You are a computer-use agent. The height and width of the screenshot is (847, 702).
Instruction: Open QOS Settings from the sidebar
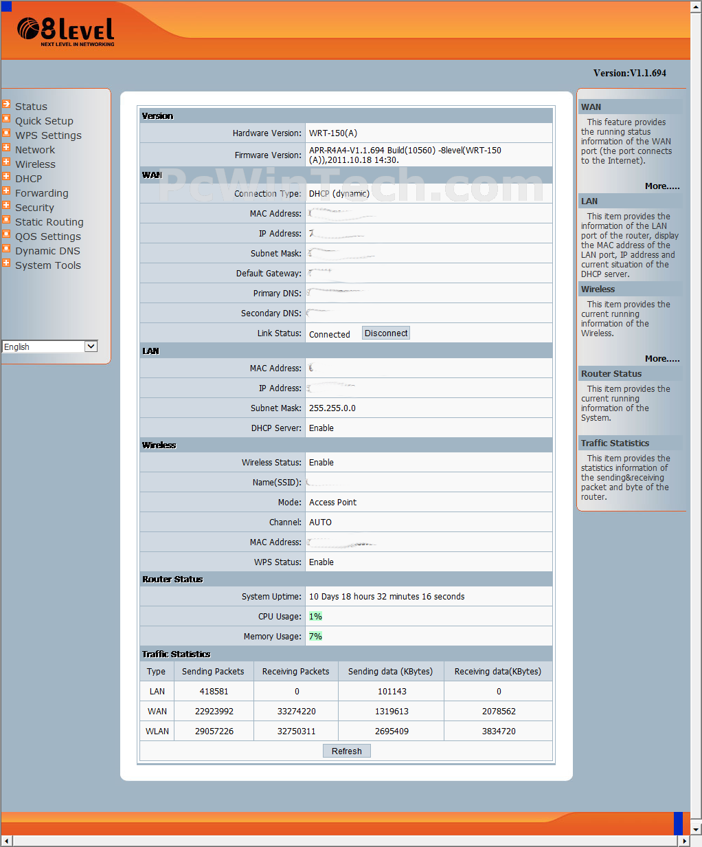click(x=48, y=236)
